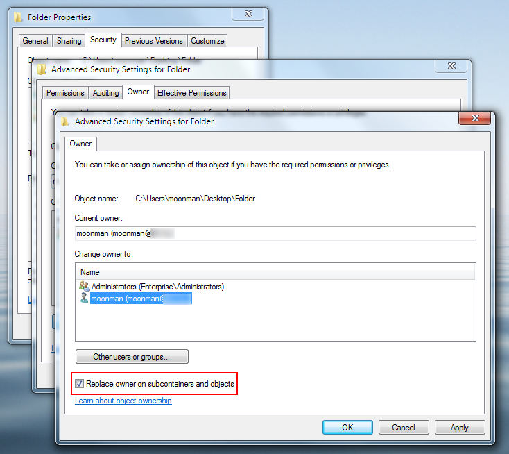509x454 pixels.
Task: Cancel the owner change dialog
Action: pyautogui.click(x=403, y=428)
